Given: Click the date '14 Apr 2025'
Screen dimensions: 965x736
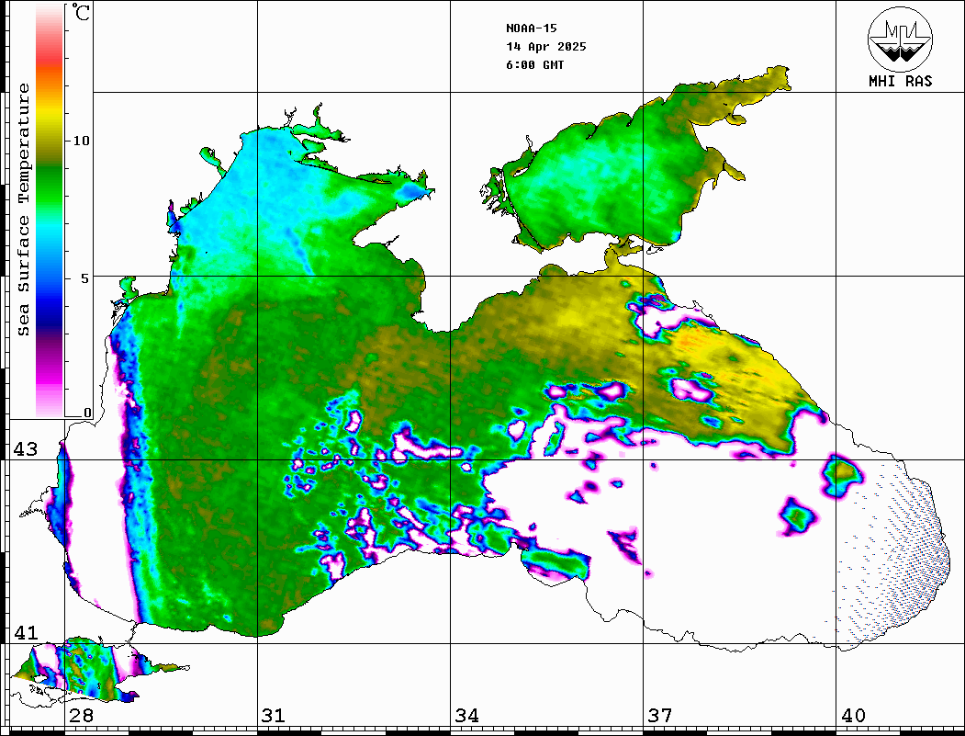Looking at the screenshot, I should 546,47.
